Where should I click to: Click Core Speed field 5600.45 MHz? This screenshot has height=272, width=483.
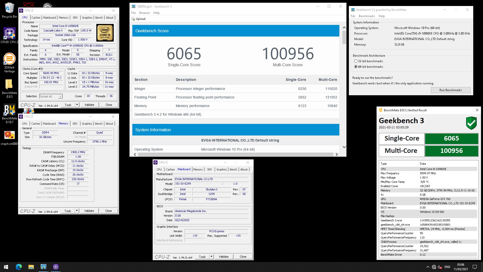point(51,73)
